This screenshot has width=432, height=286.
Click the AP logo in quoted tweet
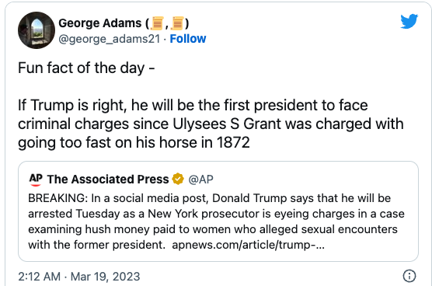coord(36,180)
